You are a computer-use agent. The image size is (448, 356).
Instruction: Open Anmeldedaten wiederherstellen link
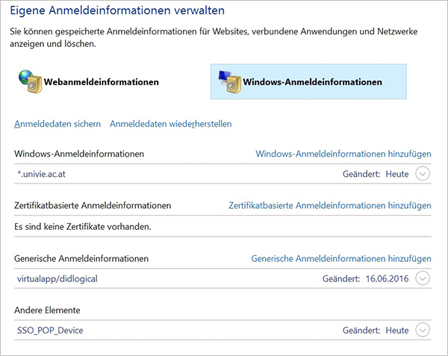[x=170, y=124]
